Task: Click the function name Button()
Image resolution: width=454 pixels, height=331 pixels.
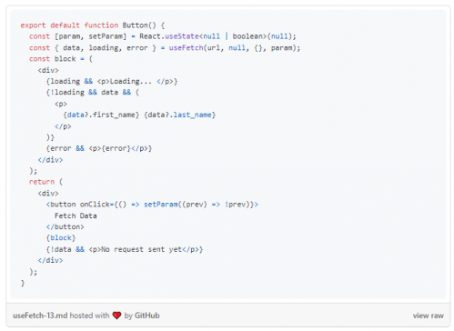Action: [x=139, y=25]
